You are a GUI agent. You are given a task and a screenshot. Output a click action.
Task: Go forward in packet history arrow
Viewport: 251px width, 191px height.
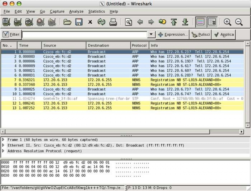(151, 22)
